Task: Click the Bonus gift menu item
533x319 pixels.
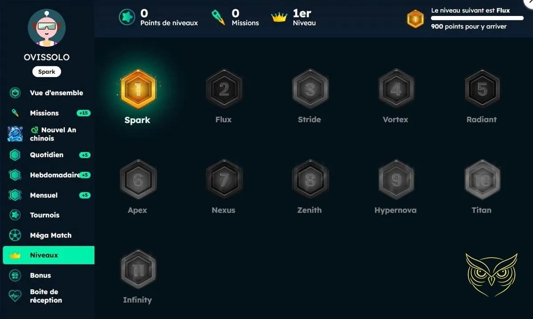Action: click(x=49, y=275)
